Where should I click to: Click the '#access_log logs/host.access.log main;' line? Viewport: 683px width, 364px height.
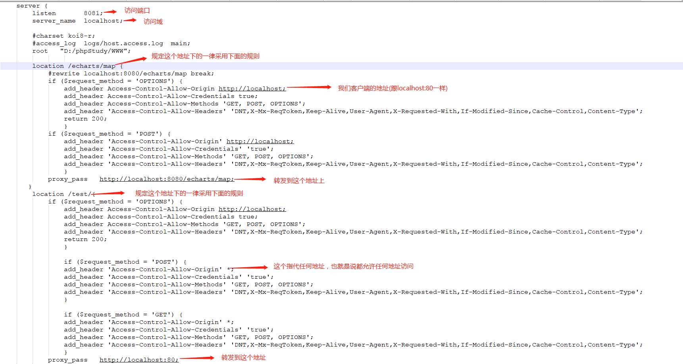[x=111, y=44]
